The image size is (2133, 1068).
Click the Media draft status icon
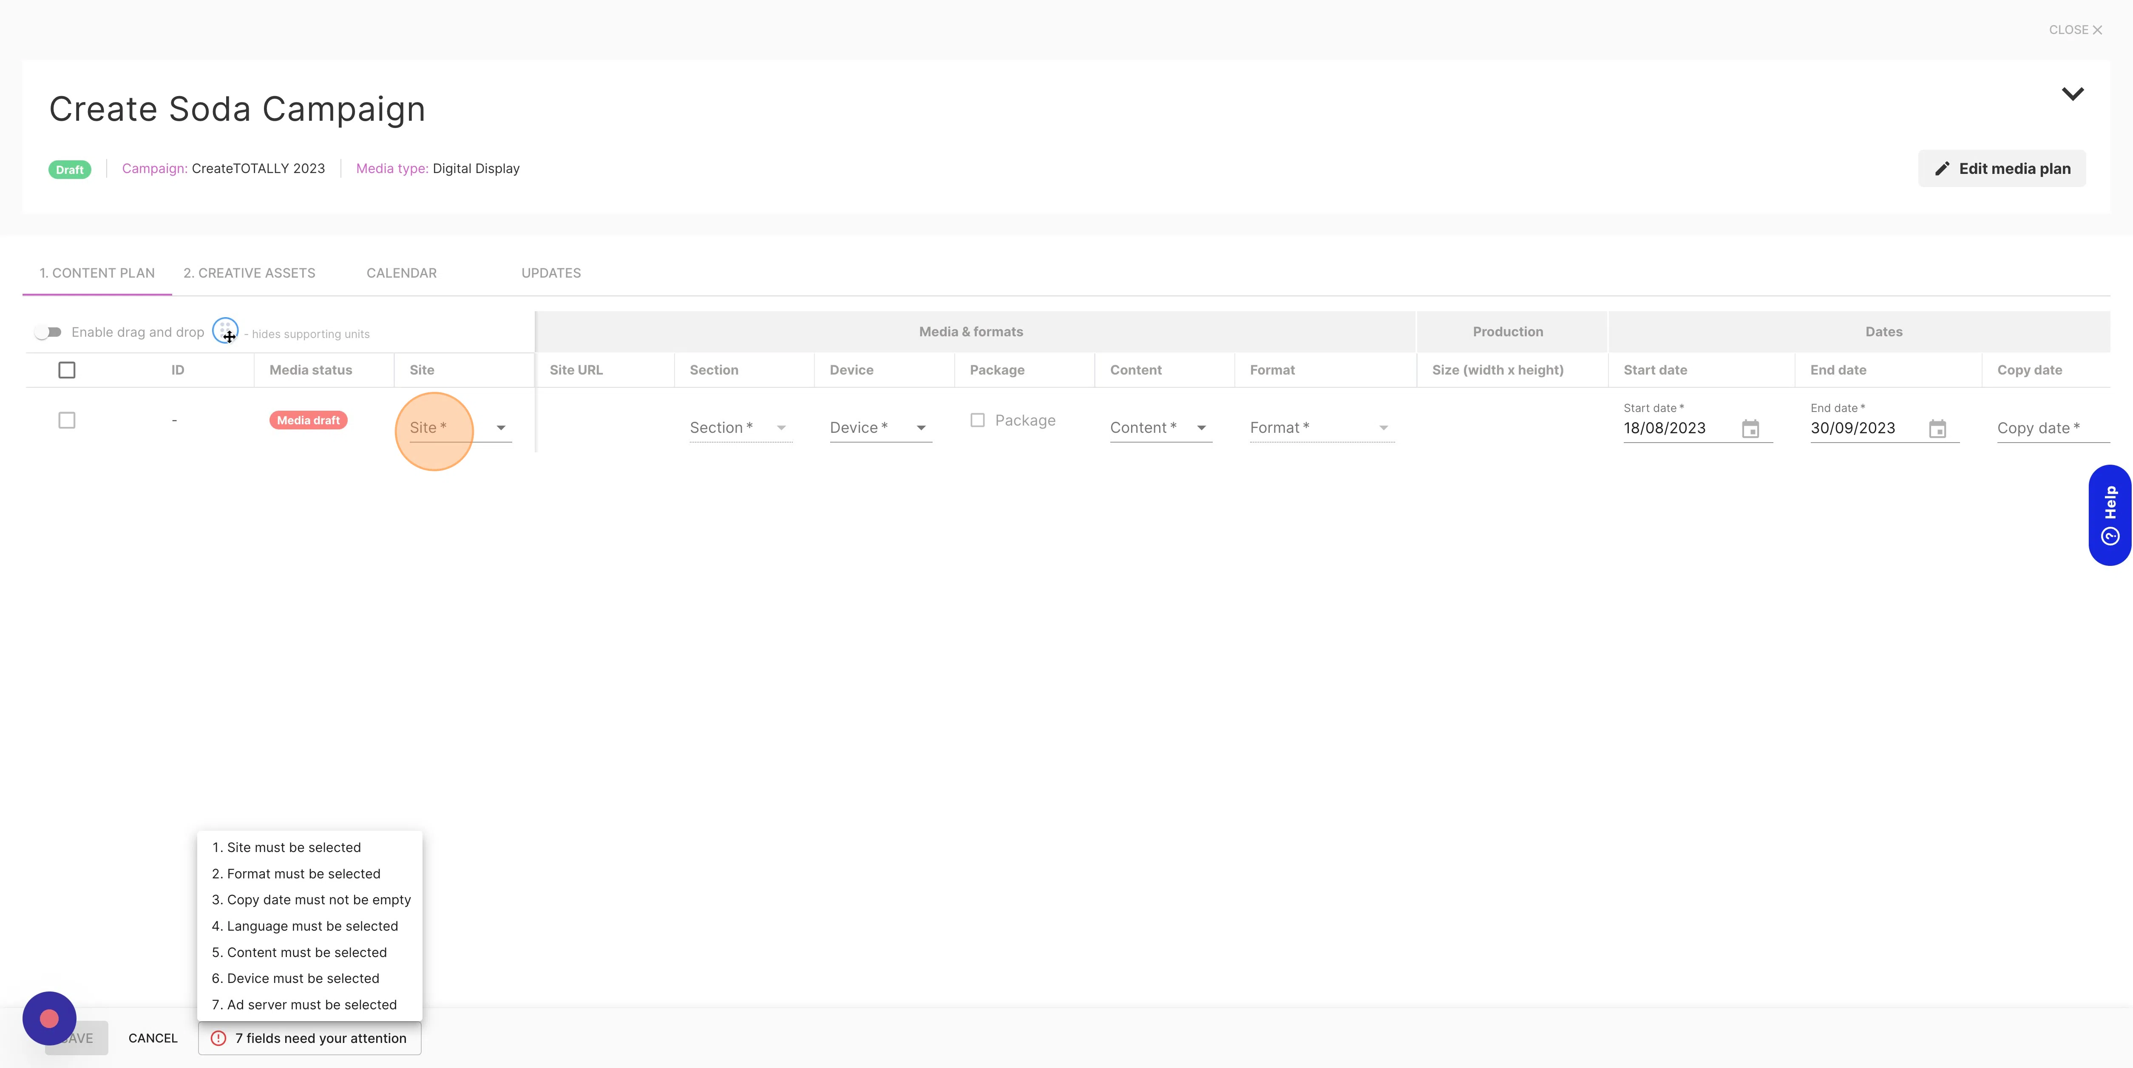(x=308, y=420)
